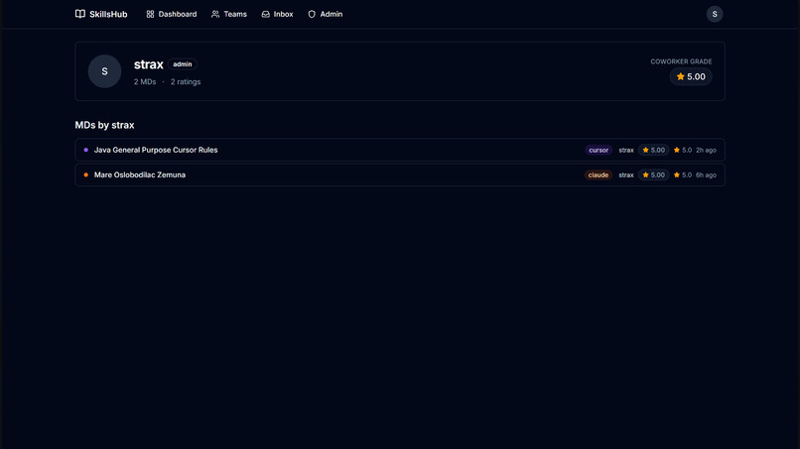Click the '2 MDs' count text
Viewport: 800px width, 449px height.
[x=145, y=81]
